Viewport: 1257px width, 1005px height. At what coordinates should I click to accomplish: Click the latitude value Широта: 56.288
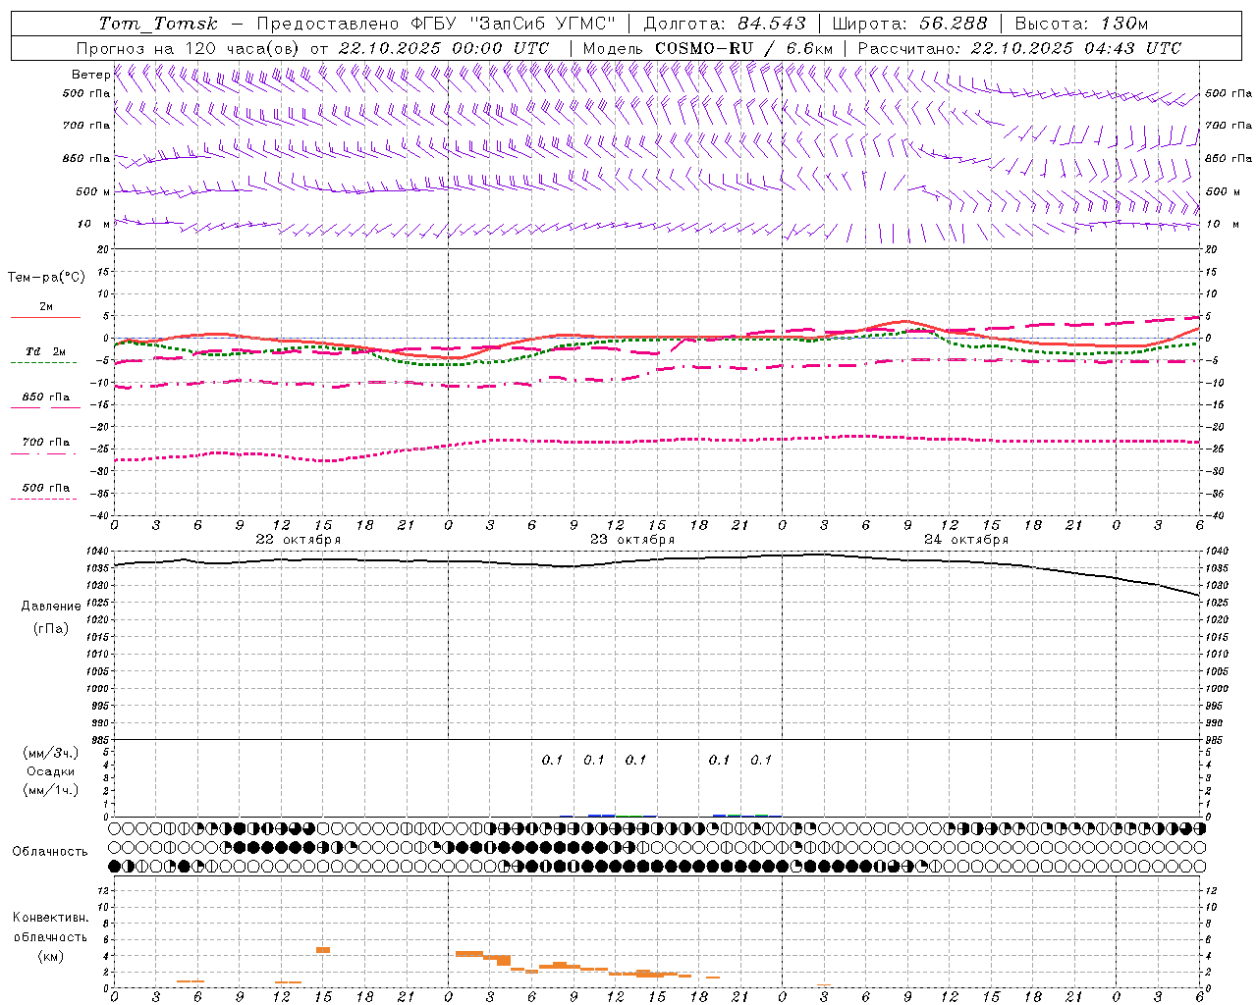[x=909, y=24]
